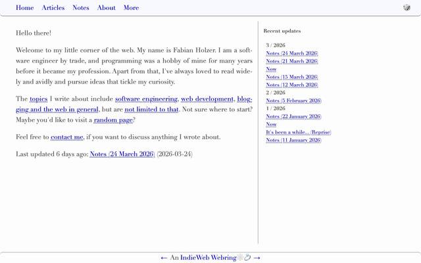This screenshot has height=263, width=421.
Task: Click the 3 / 2026 month label
Action: pos(276,45)
